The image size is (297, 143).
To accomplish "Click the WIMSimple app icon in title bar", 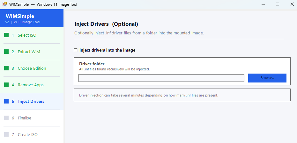I will 5,4.
